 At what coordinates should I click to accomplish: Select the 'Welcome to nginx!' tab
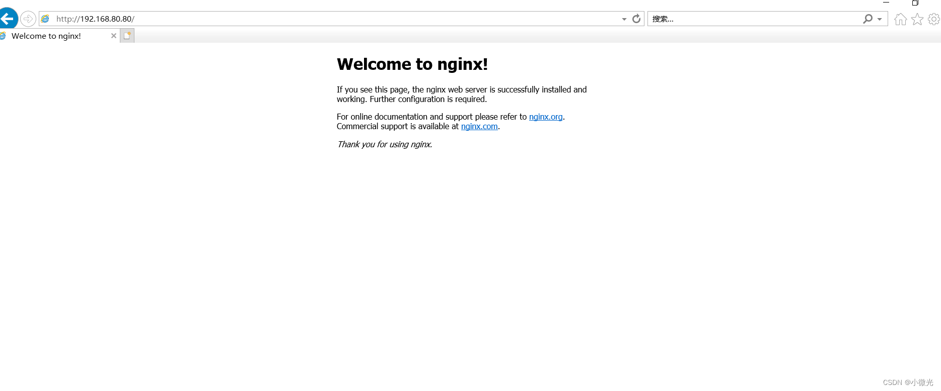pos(59,36)
